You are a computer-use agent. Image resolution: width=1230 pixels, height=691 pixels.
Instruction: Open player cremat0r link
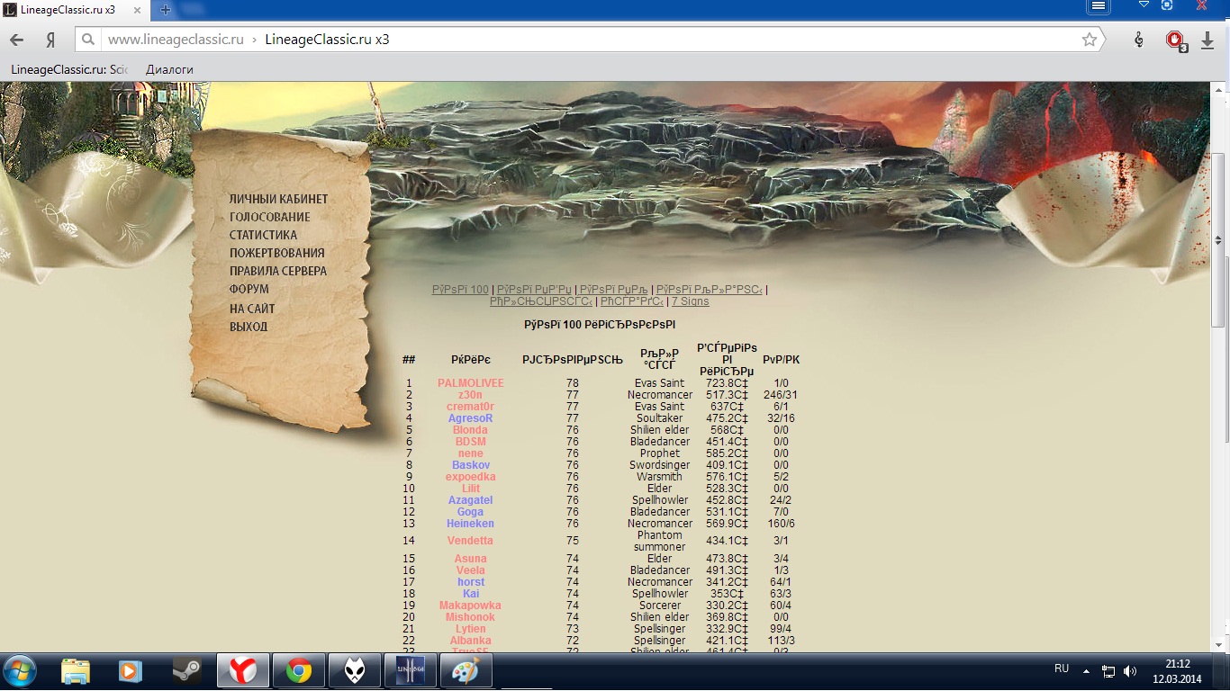(x=471, y=407)
